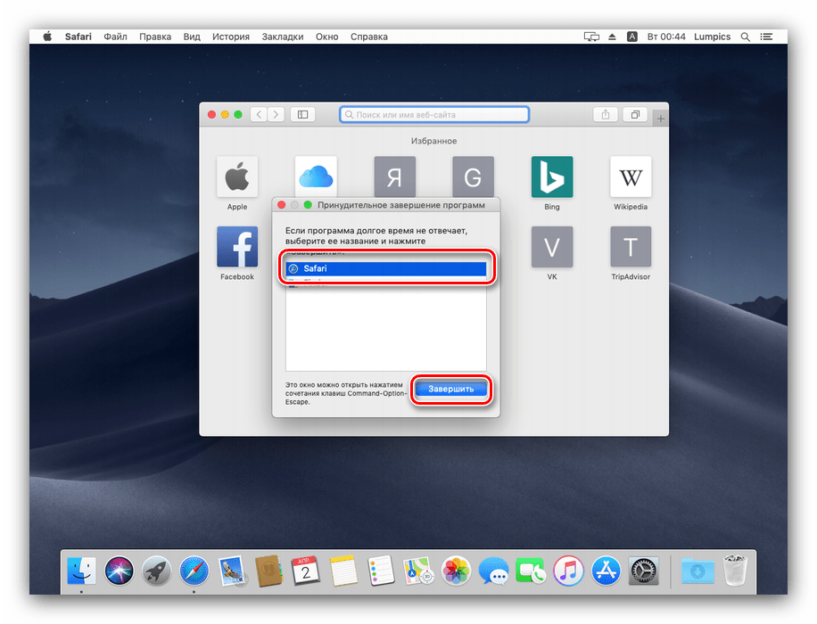Open Spotlight search magnifier in menu bar

[x=747, y=37]
